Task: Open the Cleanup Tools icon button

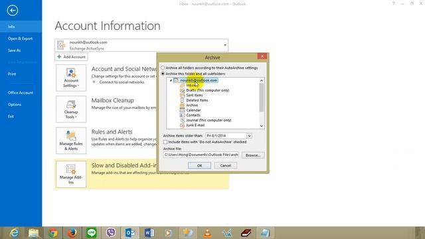Action: point(71,109)
